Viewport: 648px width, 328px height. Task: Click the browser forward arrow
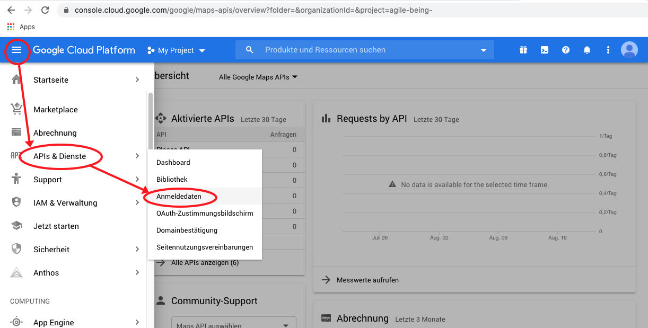28,10
